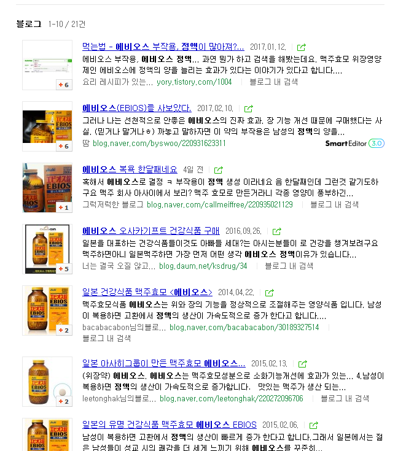Screen dimensions: 406x451
Task: Click the new-window icon beside the 2015.02.13 post
Action: click(x=302, y=364)
